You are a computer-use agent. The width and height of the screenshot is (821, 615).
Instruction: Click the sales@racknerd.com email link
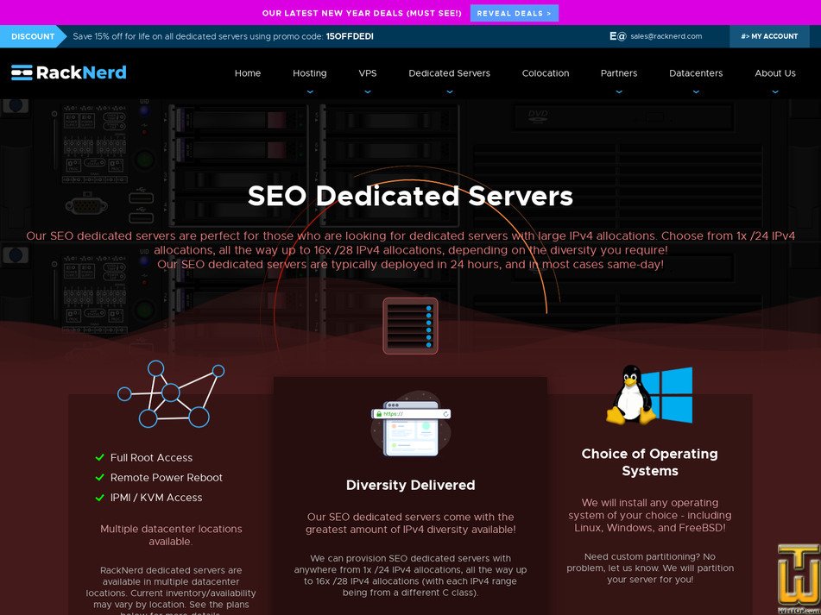point(666,36)
